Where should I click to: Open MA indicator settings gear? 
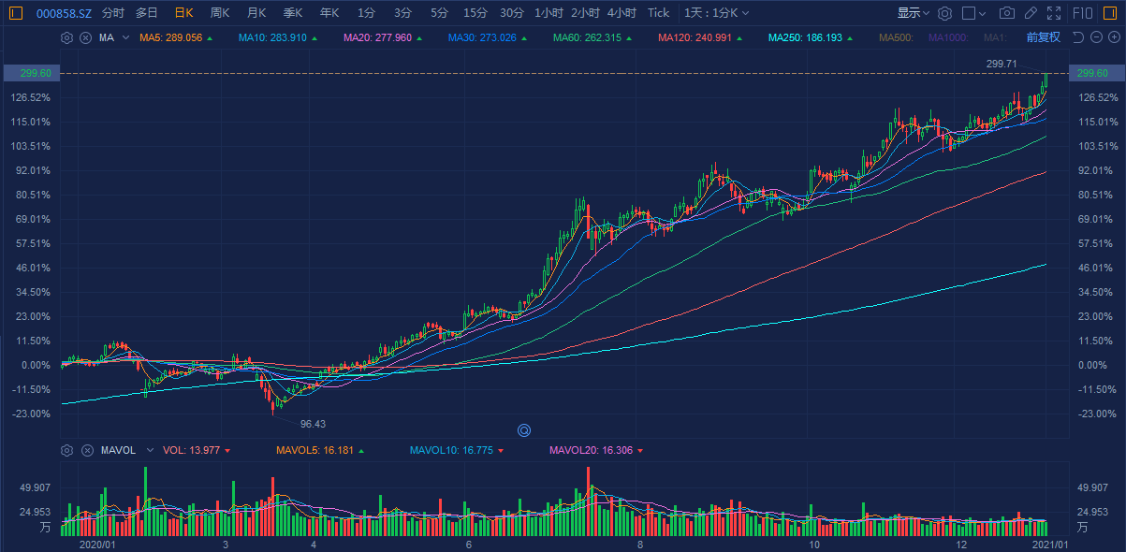pos(66,37)
